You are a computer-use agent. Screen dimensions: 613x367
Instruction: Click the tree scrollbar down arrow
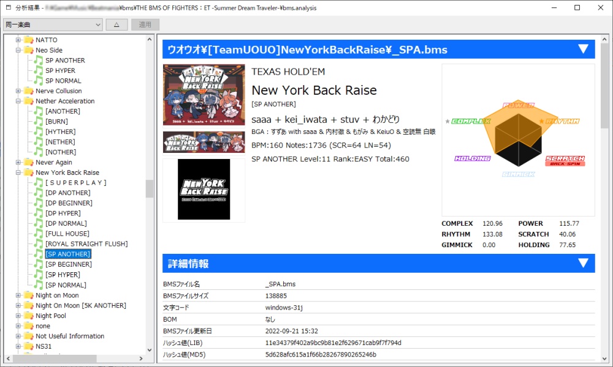150,350
